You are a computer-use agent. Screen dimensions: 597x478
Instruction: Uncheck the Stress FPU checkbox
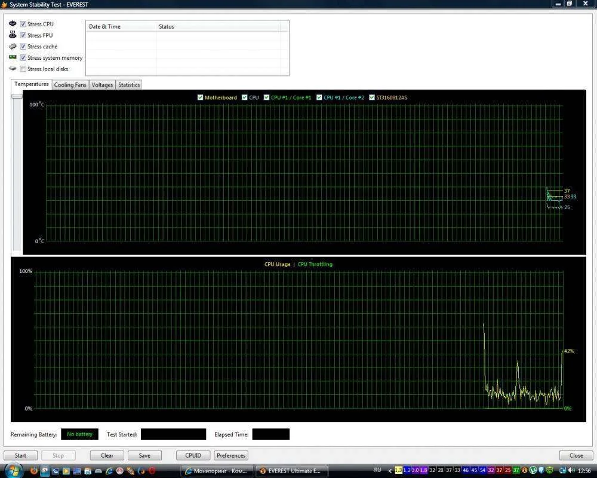point(23,35)
